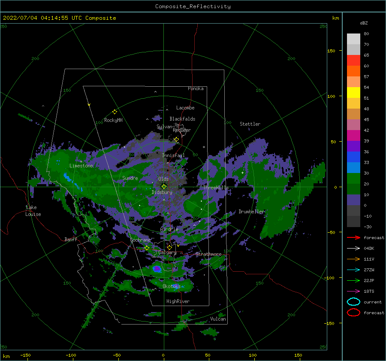Screen dimensions: 386x361
Task: Click the Calgary city label
Action: click(167, 252)
